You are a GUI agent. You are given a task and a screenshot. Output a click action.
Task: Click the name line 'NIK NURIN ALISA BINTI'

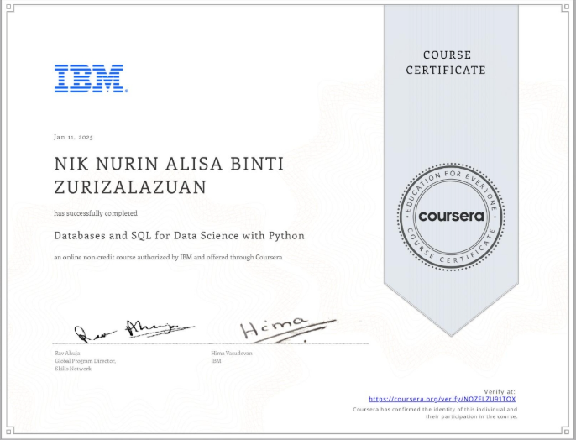tap(169, 164)
